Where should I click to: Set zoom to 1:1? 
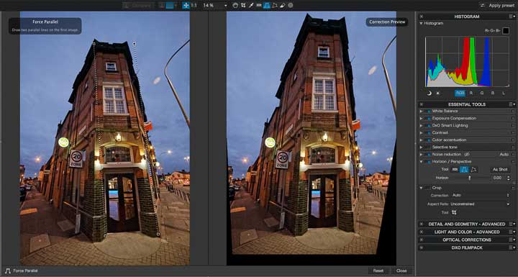click(194, 5)
